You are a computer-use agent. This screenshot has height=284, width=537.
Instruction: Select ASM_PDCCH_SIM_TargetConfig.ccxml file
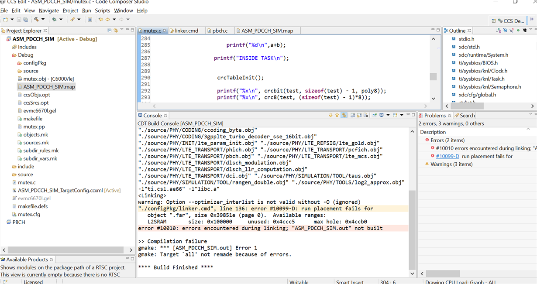tap(66, 190)
